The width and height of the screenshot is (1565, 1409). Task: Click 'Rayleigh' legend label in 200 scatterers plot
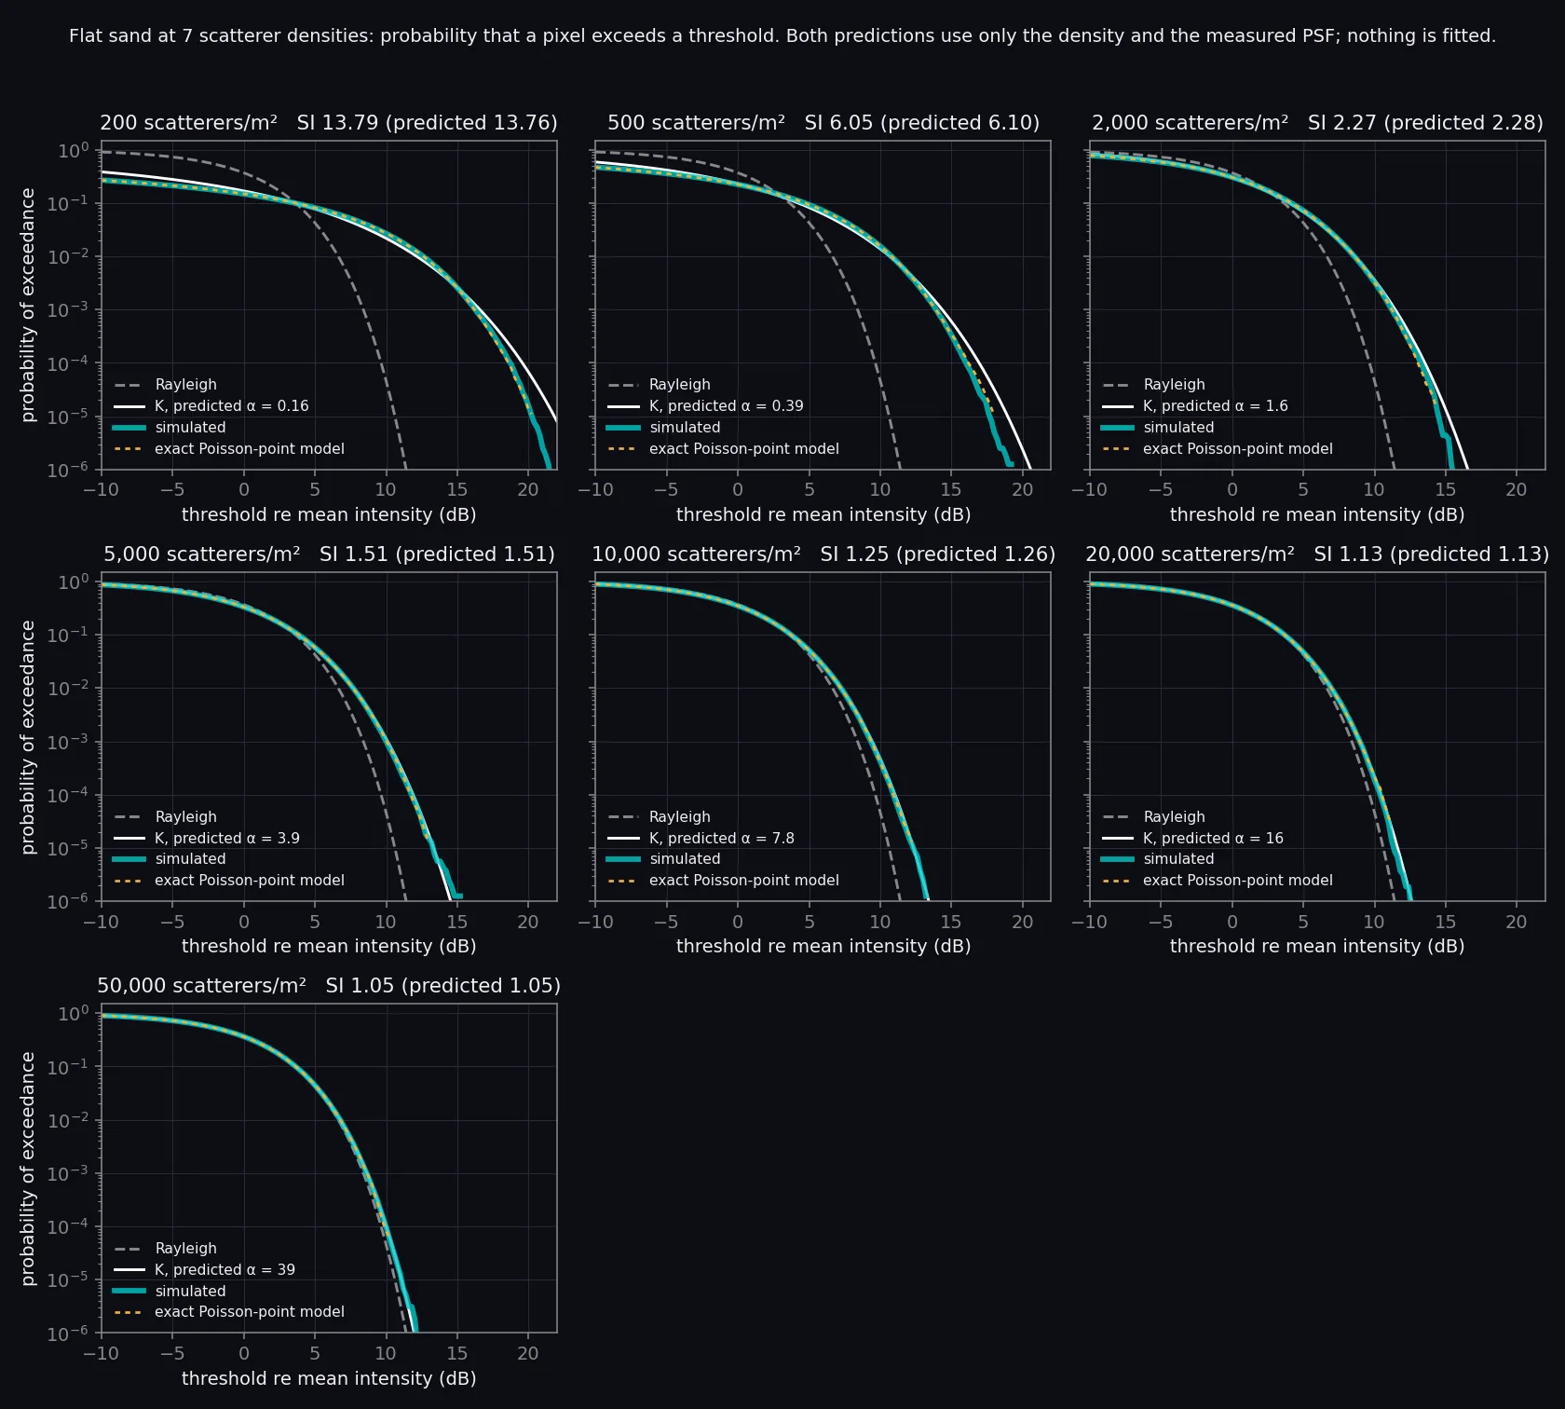[x=186, y=385]
